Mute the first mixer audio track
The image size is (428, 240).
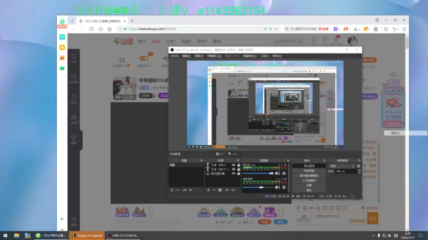pos(277,173)
